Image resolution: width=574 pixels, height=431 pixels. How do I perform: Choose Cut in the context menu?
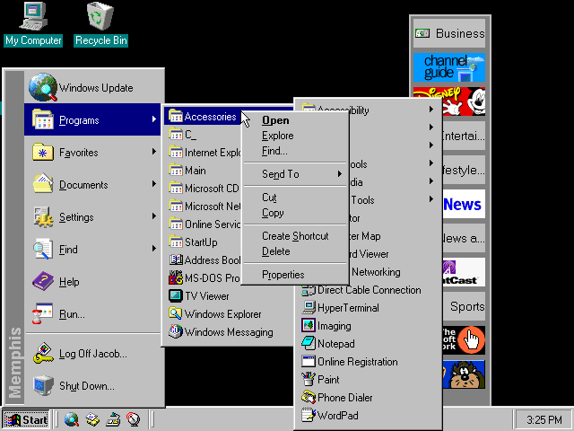pyautogui.click(x=295, y=198)
